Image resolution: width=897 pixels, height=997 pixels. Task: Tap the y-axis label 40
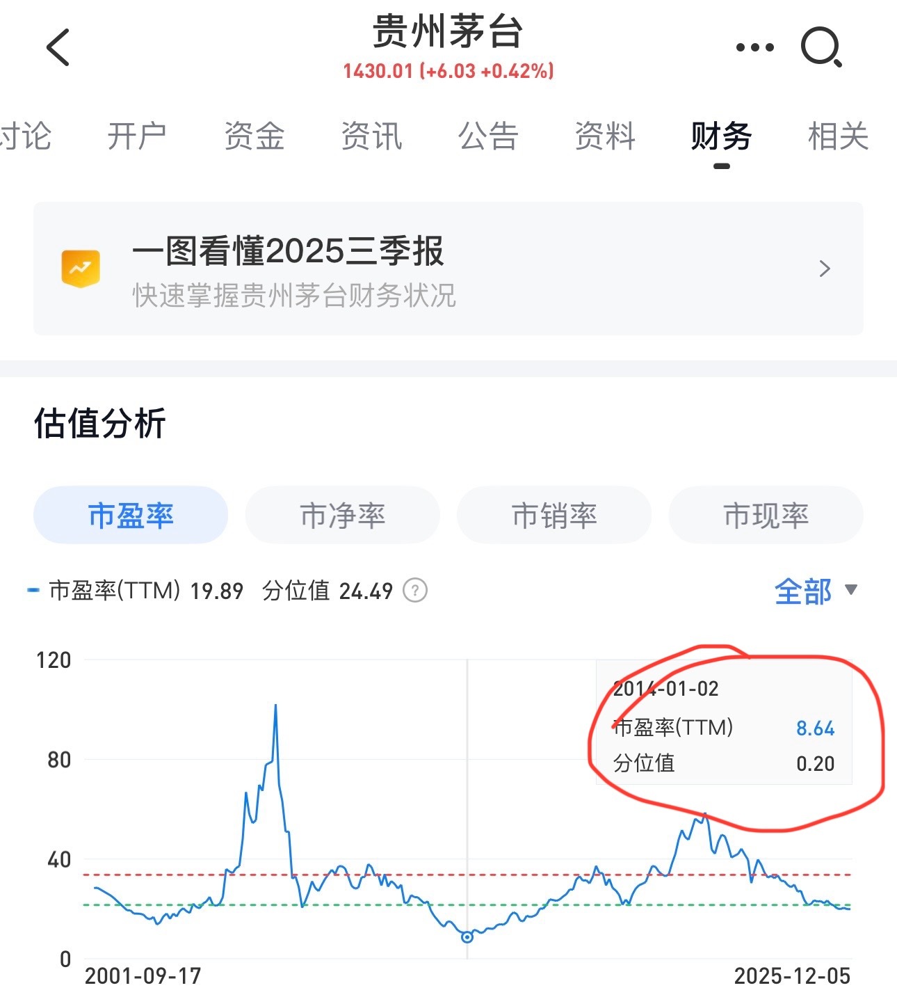click(59, 859)
